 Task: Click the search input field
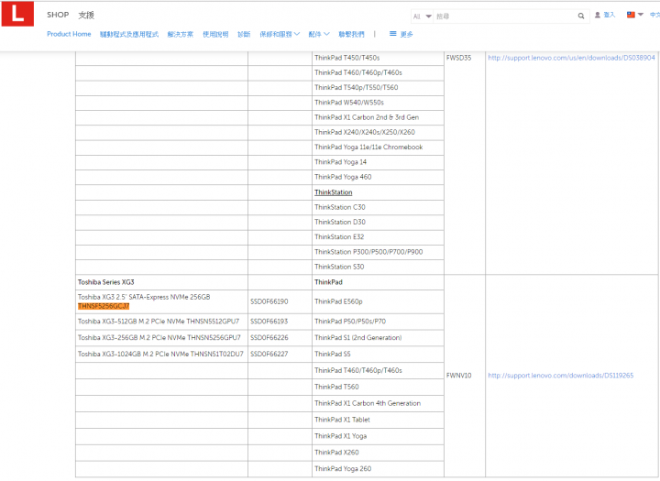point(505,16)
